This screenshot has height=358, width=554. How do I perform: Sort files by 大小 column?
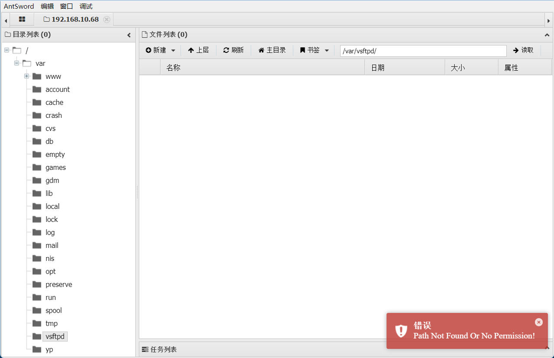[472, 68]
